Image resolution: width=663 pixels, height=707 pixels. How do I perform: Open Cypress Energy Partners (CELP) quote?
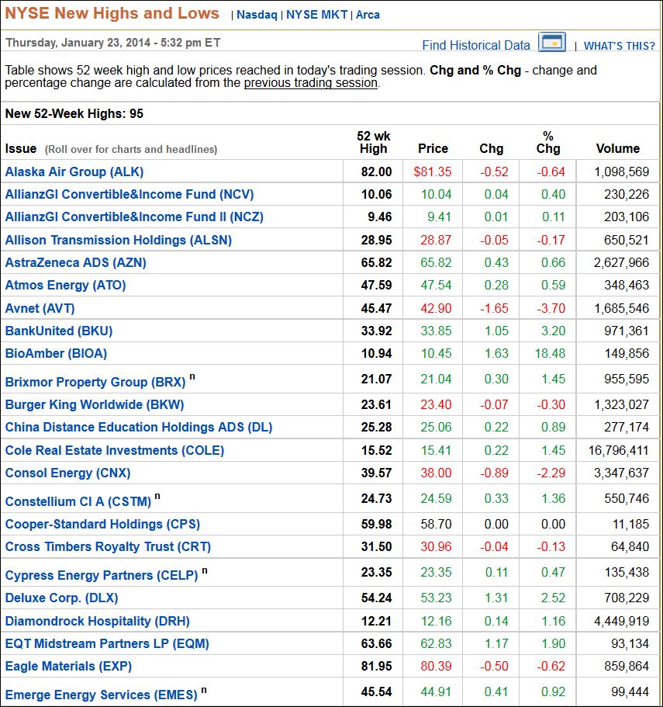point(102,575)
